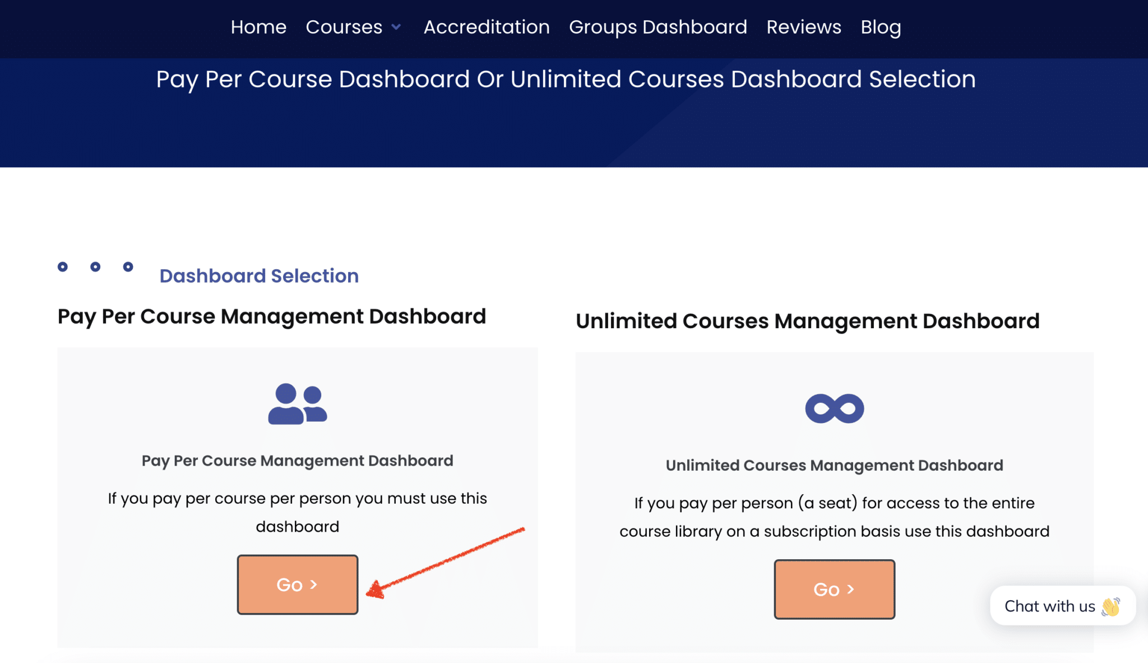
Task: Open the Accreditation page
Action: (487, 26)
